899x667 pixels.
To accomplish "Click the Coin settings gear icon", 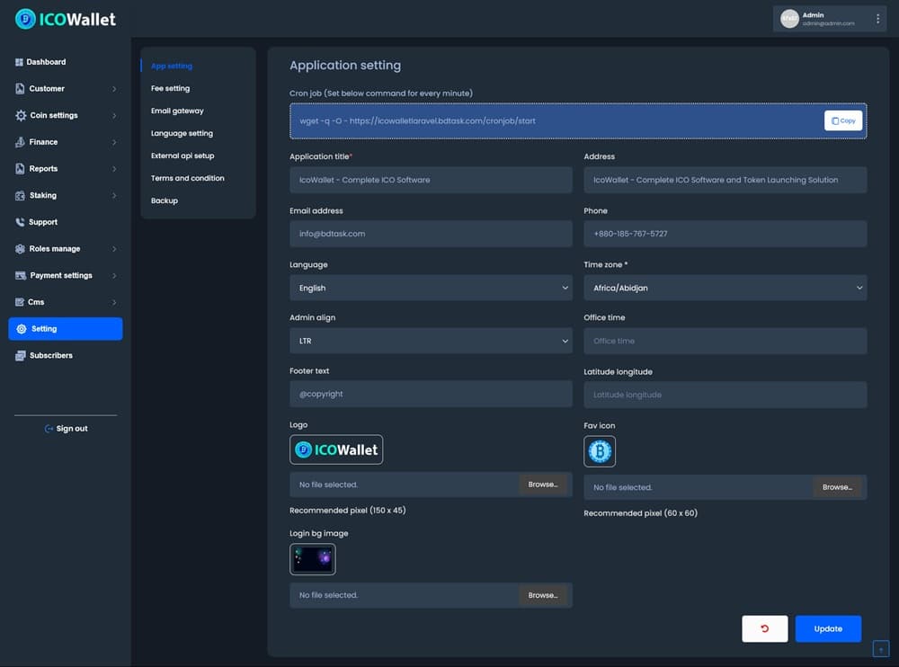I will coord(21,116).
